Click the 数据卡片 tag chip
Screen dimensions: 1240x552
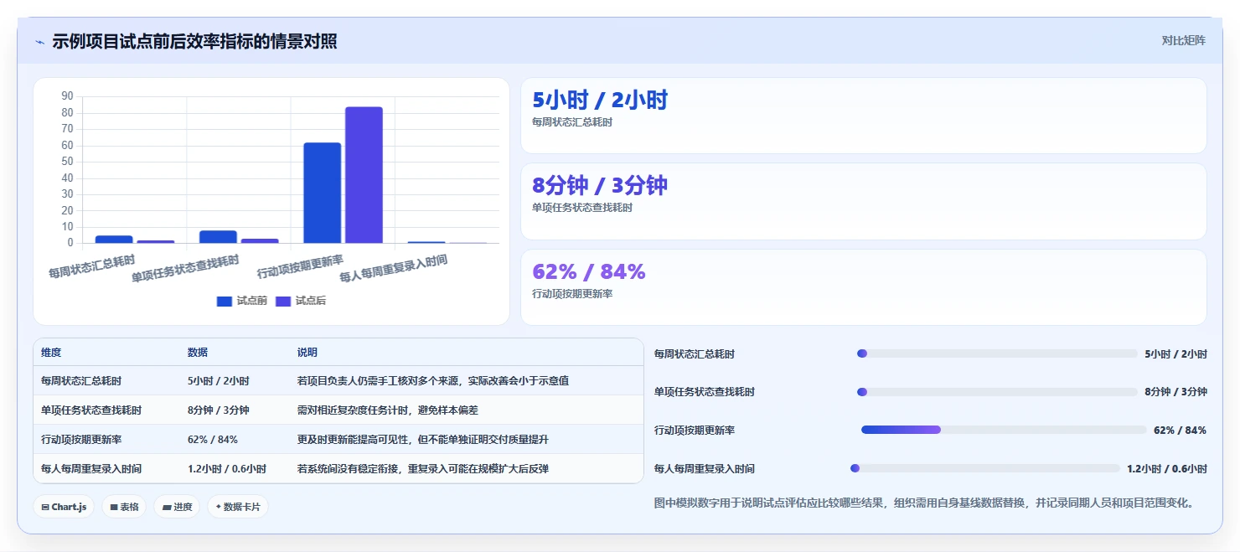click(238, 507)
